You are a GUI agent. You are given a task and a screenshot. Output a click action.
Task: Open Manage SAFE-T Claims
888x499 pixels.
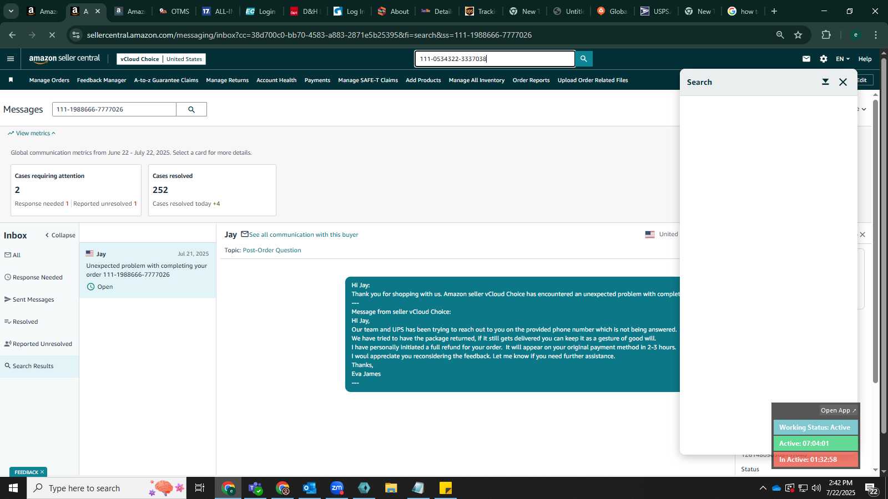(368, 80)
